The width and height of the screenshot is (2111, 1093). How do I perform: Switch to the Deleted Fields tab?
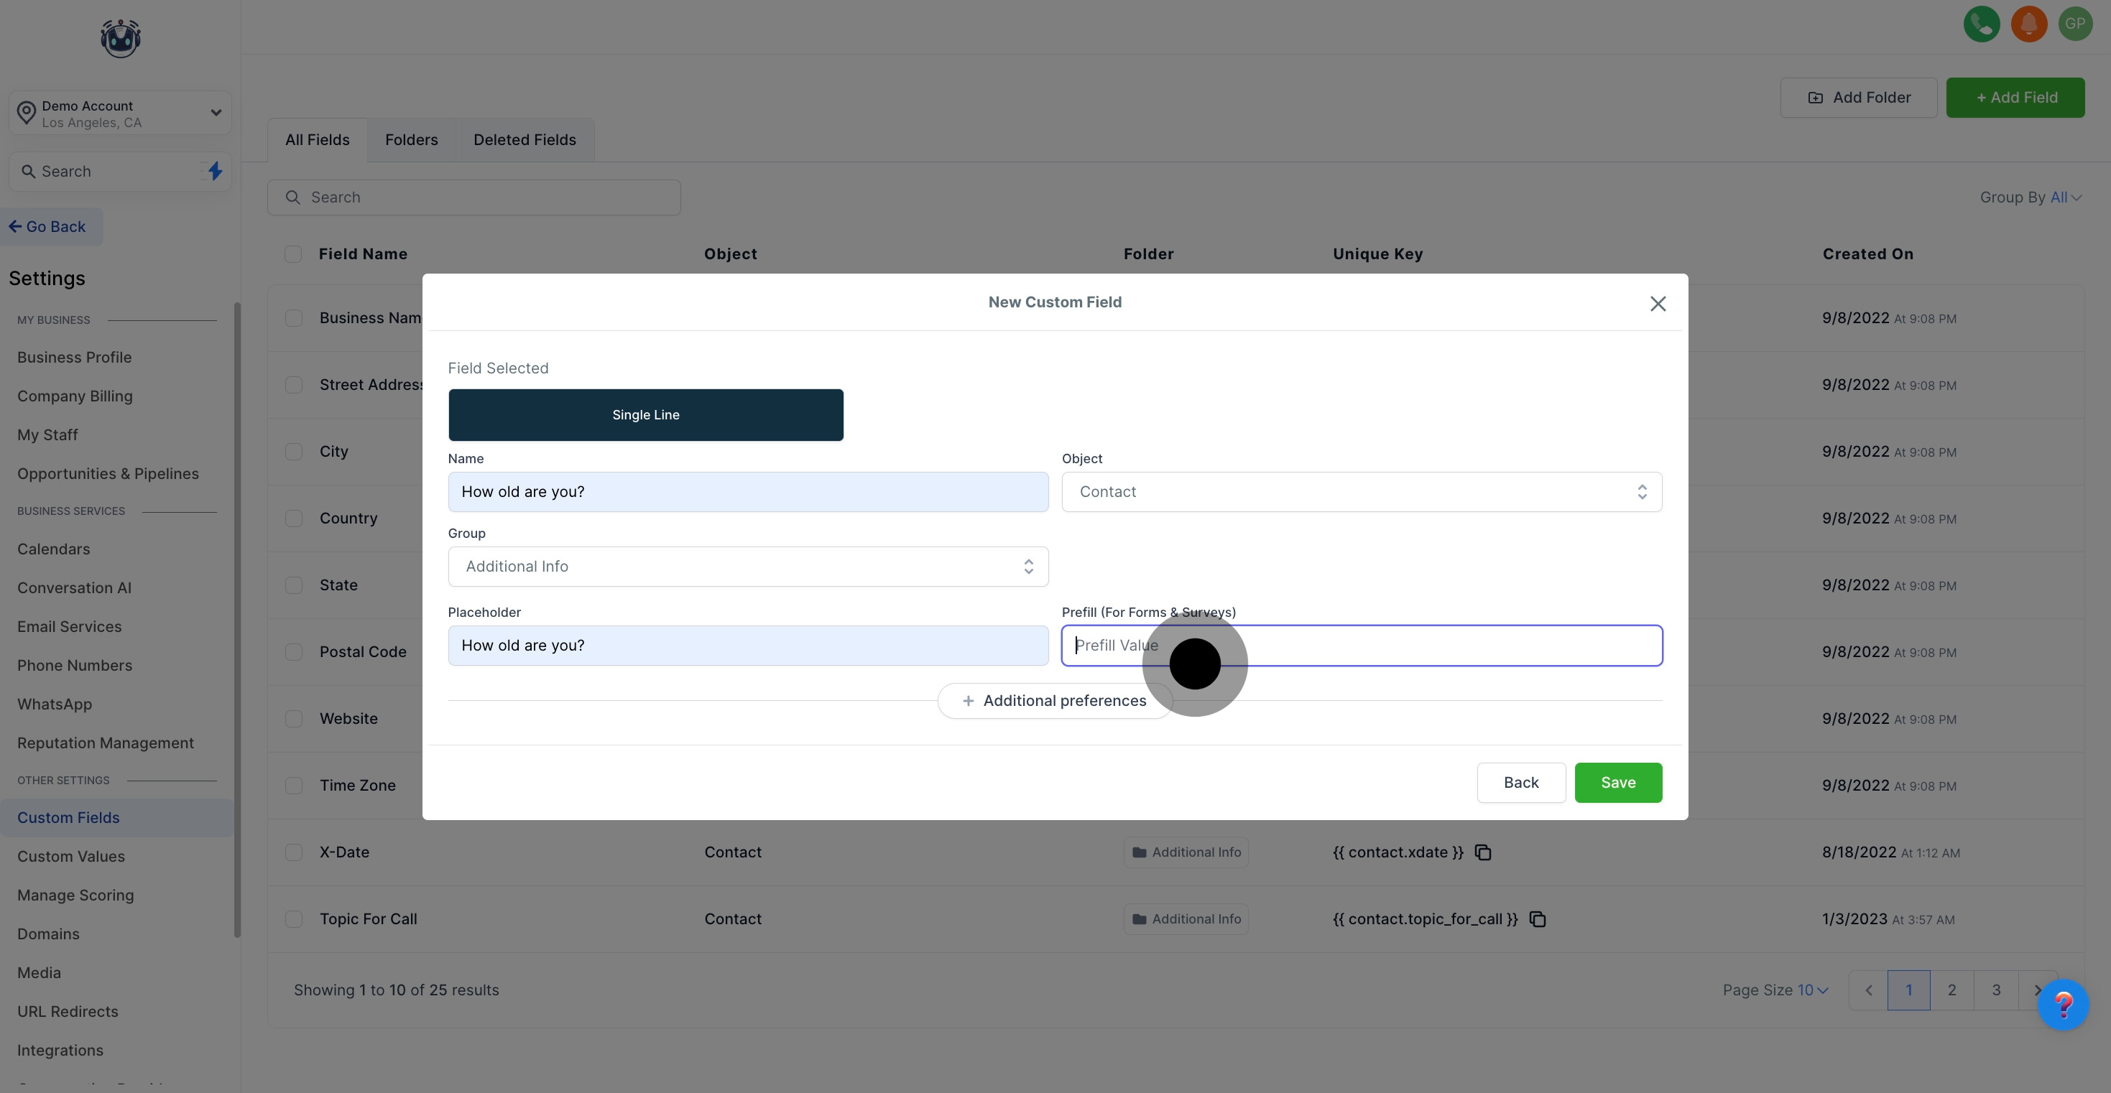(525, 140)
